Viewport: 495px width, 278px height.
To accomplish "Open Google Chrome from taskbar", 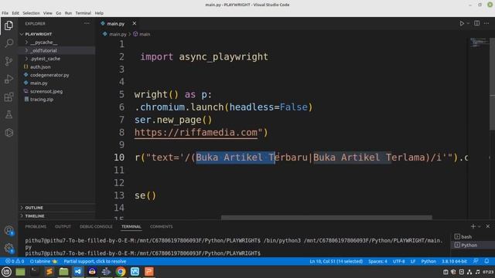I will [121, 272].
